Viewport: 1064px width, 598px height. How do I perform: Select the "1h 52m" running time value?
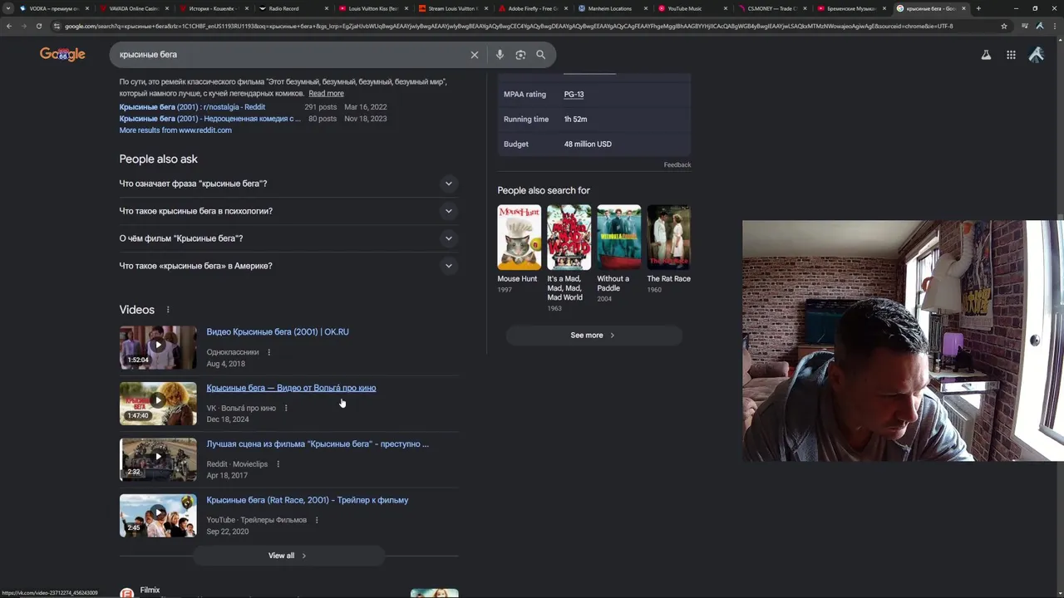pyautogui.click(x=575, y=119)
